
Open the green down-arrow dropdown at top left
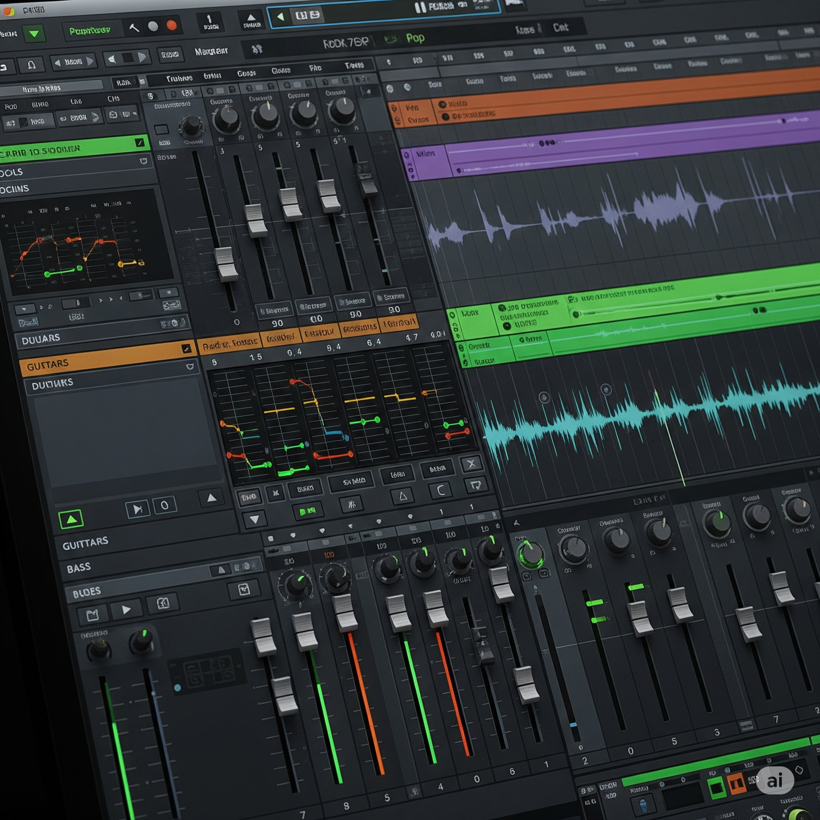click(x=34, y=34)
